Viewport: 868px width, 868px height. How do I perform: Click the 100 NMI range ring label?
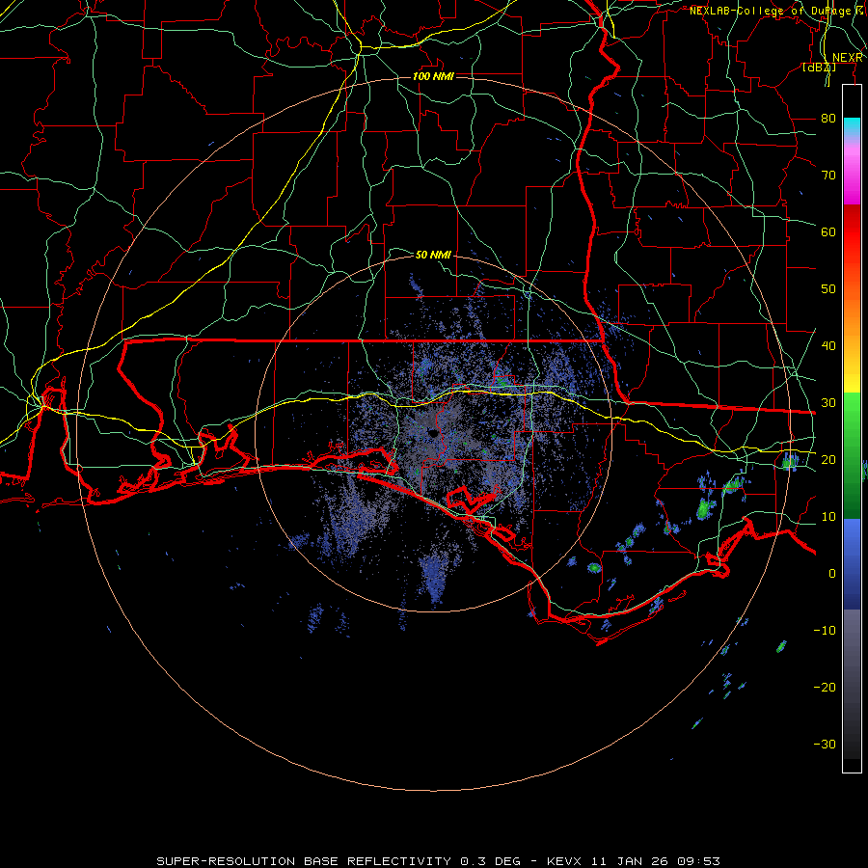433,76
